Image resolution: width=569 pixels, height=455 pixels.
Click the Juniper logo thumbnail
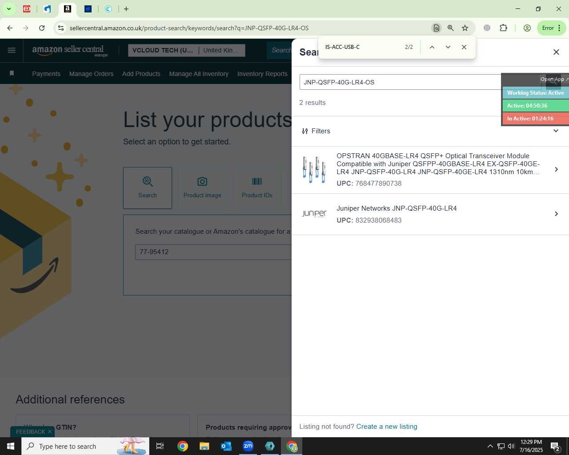(x=314, y=214)
